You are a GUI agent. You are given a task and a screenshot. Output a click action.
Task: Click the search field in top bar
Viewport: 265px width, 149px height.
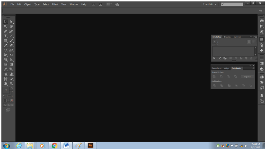pyautogui.click(x=232, y=4)
